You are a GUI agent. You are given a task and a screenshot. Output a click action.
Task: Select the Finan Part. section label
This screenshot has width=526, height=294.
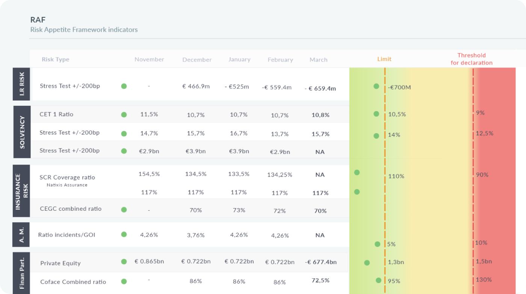[22, 273]
